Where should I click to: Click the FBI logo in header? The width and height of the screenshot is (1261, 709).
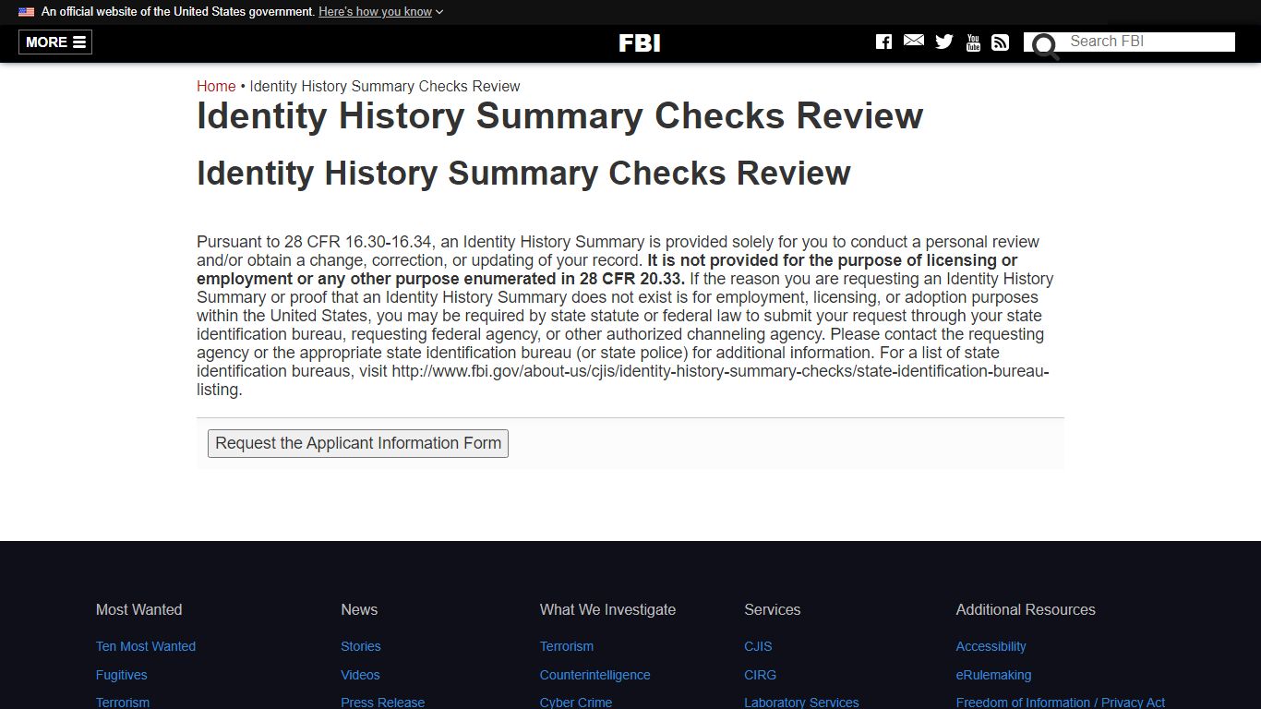click(639, 43)
